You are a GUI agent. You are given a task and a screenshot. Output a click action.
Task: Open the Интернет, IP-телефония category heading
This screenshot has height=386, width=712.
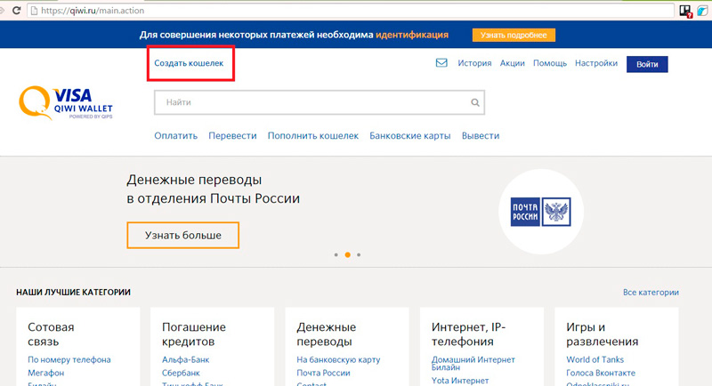(x=468, y=334)
